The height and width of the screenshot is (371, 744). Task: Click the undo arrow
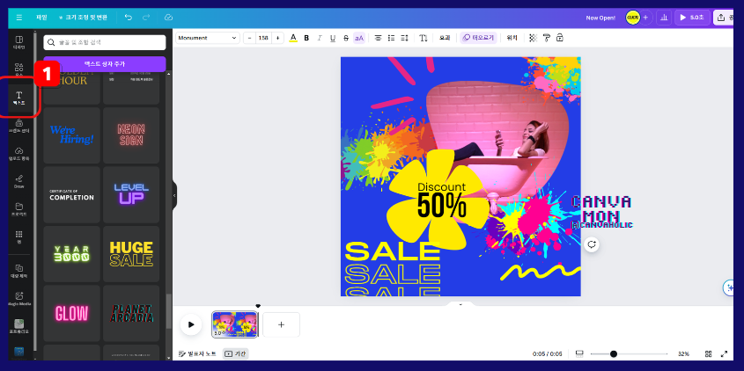click(x=129, y=18)
